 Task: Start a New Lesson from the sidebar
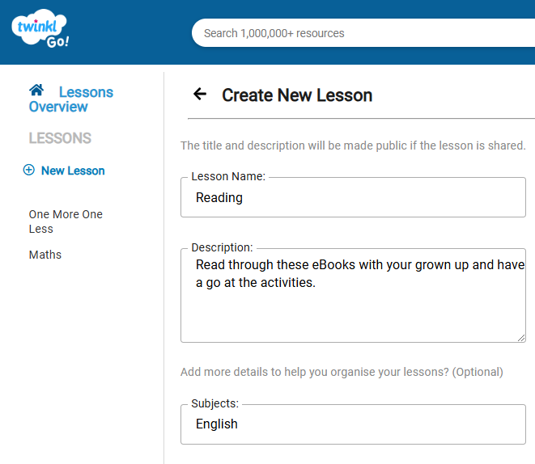tap(73, 171)
